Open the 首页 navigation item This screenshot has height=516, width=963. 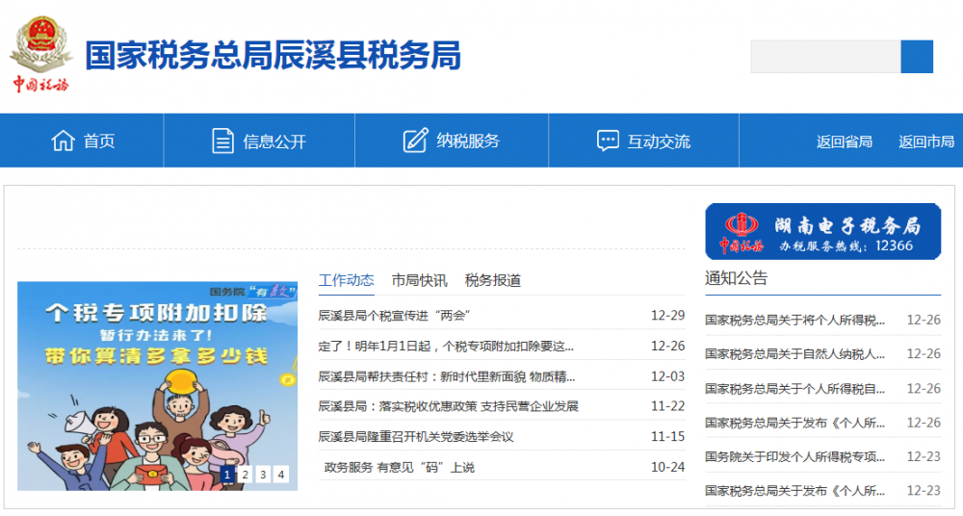[x=82, y=141]
